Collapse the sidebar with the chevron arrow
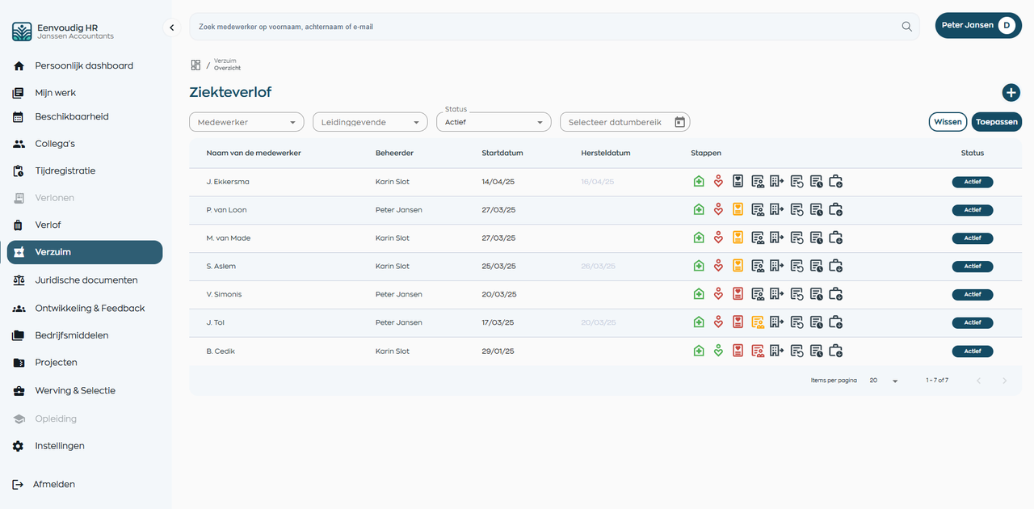1034x509 pixels. (x=171, y=27)
